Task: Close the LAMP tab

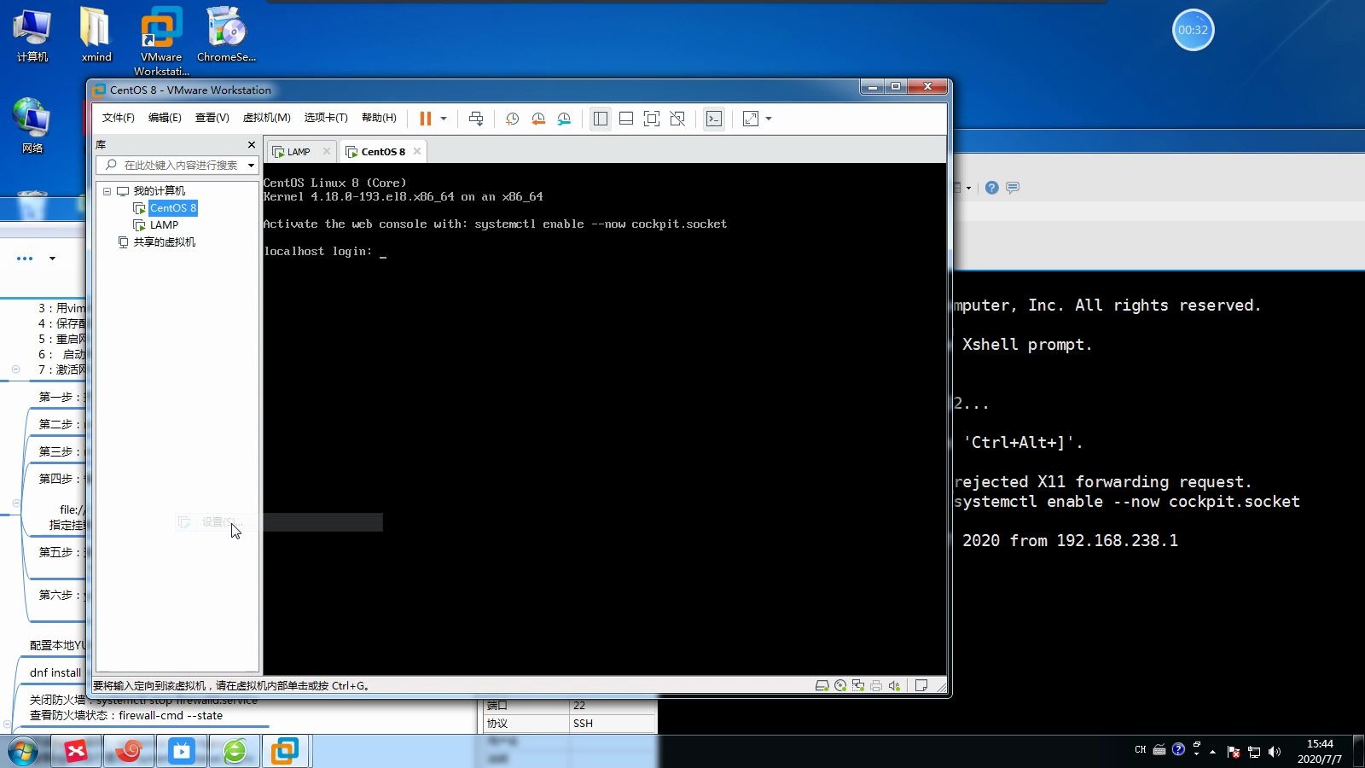Action: 327,151
